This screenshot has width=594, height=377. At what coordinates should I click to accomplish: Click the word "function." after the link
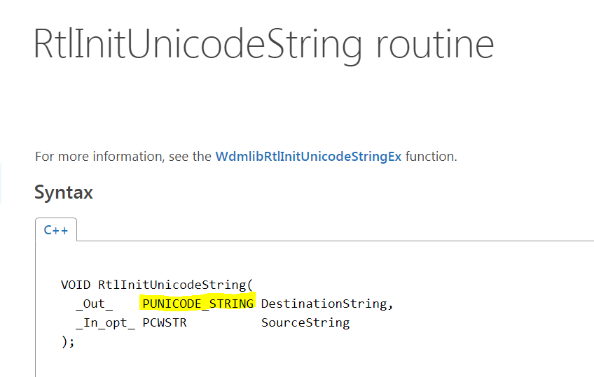(431, 157)
